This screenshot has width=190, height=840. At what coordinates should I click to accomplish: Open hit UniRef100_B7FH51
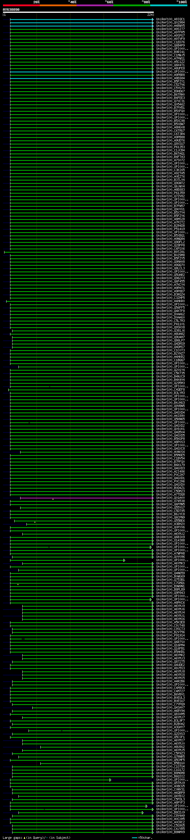point(170,108)
